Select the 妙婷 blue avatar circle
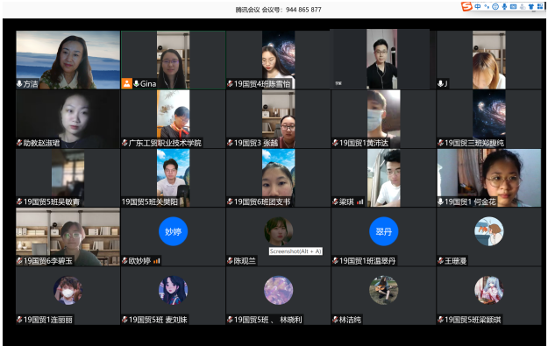 click(173, 231)
